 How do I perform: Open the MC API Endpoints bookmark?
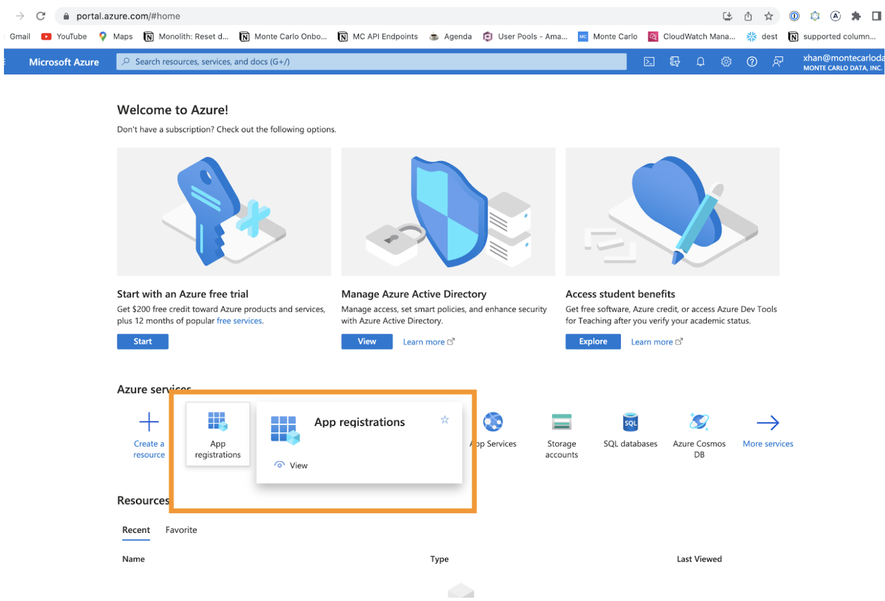[378, 36]
